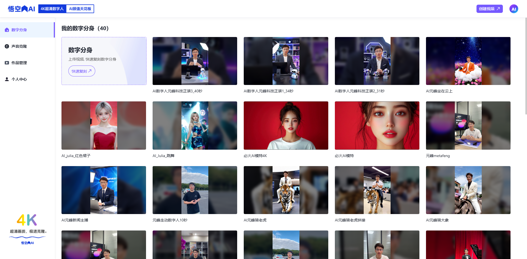Click the title text AI数字人元峰科技正装1_34秒
Viewport: 527px width, 259px height.
tap(268, 91)
